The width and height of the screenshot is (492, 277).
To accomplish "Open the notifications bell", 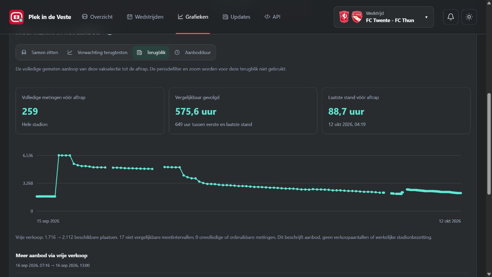I will (x=451, y=17).
